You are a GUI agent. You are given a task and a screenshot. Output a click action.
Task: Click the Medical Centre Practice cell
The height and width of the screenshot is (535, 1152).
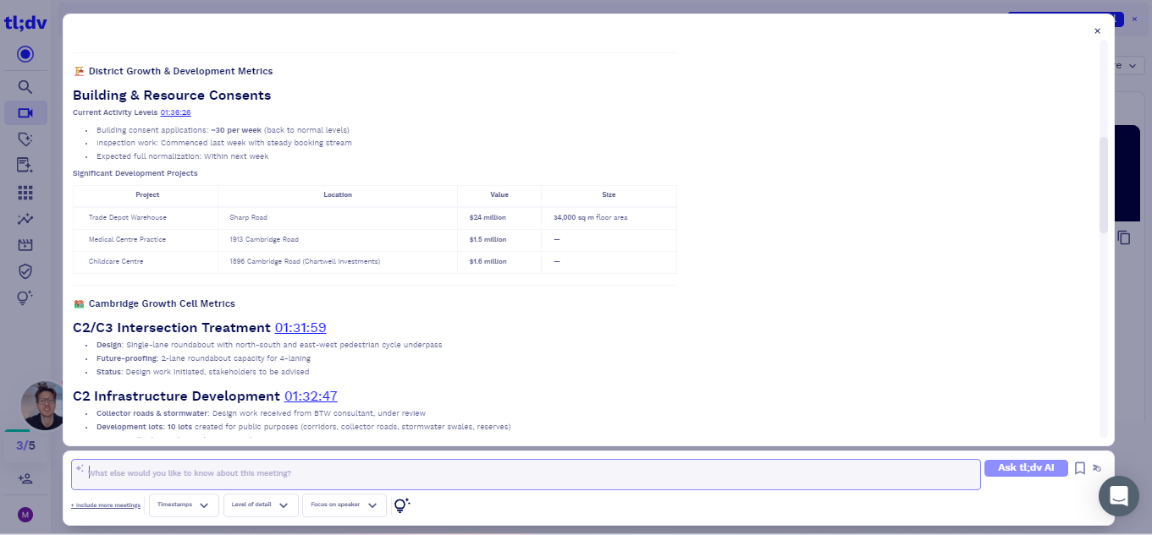pos(146,240)
